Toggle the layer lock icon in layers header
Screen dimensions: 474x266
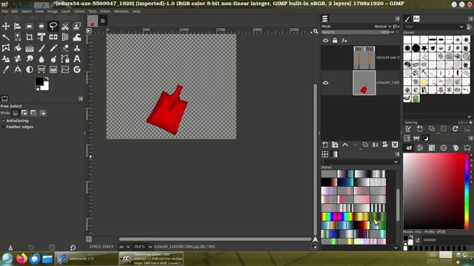click(x=335, y=41)
